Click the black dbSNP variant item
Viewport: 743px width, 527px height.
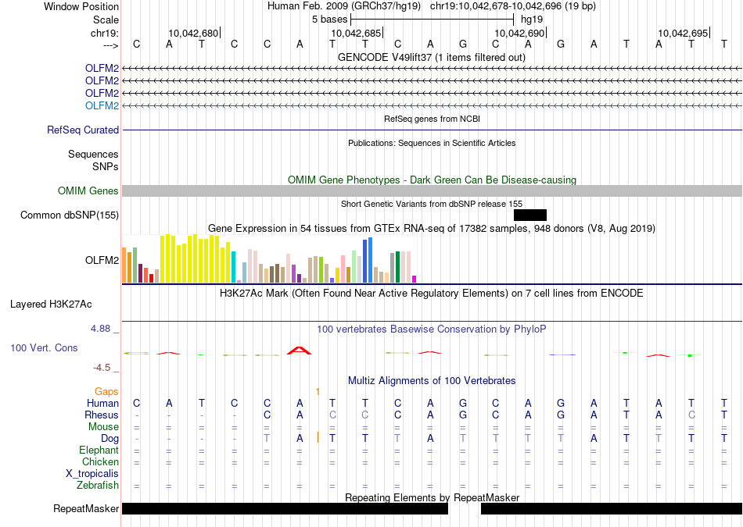coord(530,215)
